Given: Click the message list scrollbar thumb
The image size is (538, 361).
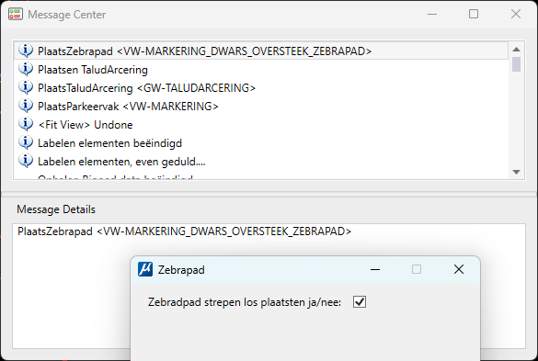Looking at the screenshot, I should (x=516, y=64).
